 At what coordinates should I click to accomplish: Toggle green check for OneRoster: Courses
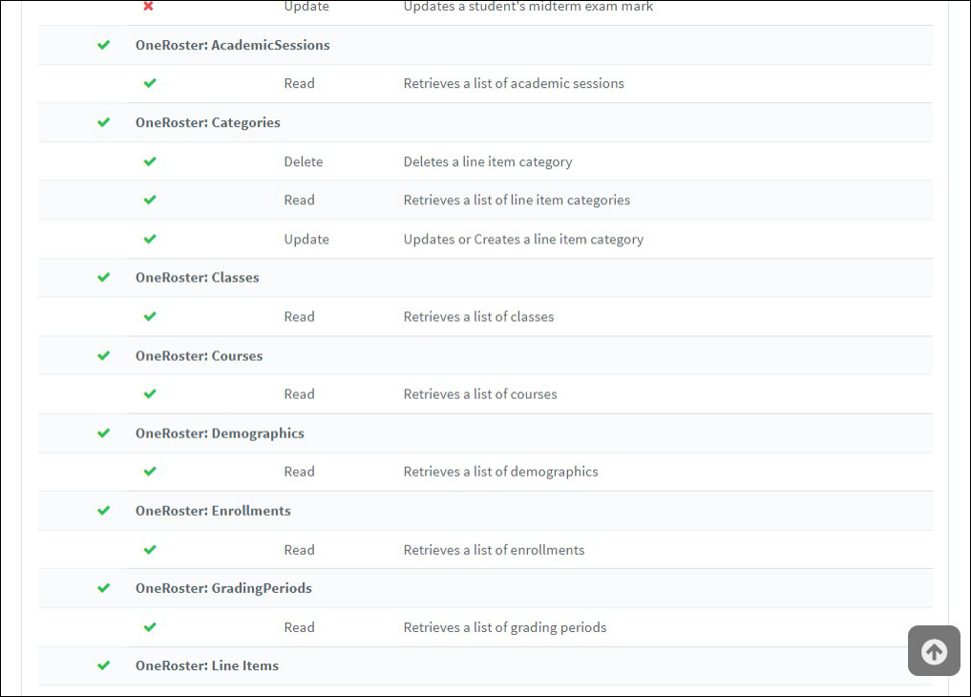(x=103, y=355)
